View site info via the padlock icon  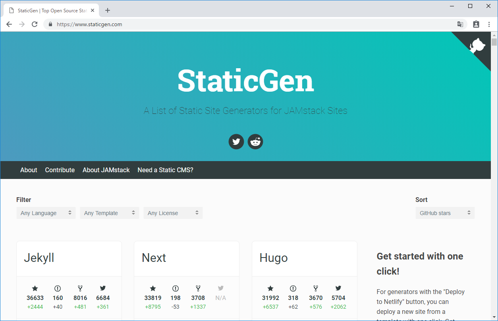click(x=50, y=24)
